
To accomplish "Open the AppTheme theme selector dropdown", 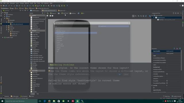I will [65, 13].
